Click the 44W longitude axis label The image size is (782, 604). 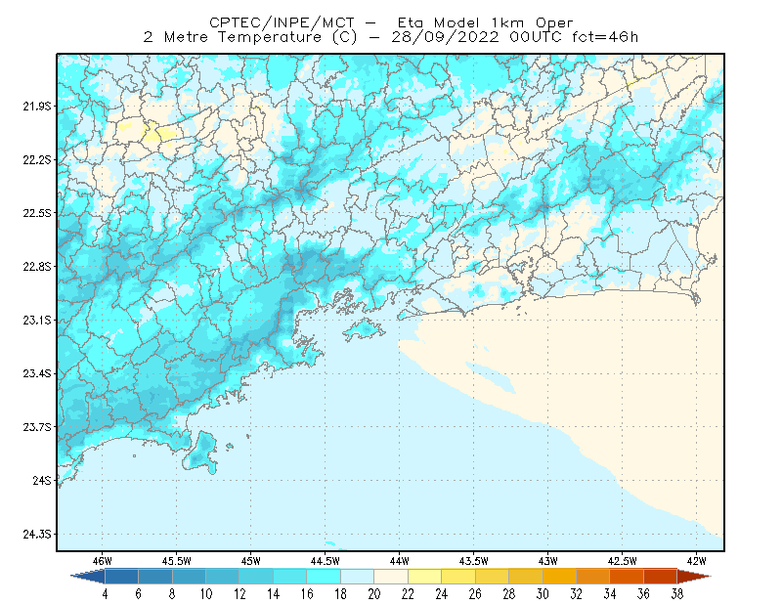click(x=399, y=561)
